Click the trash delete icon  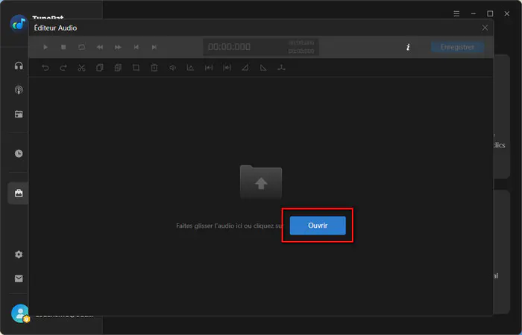pos(154,68)
